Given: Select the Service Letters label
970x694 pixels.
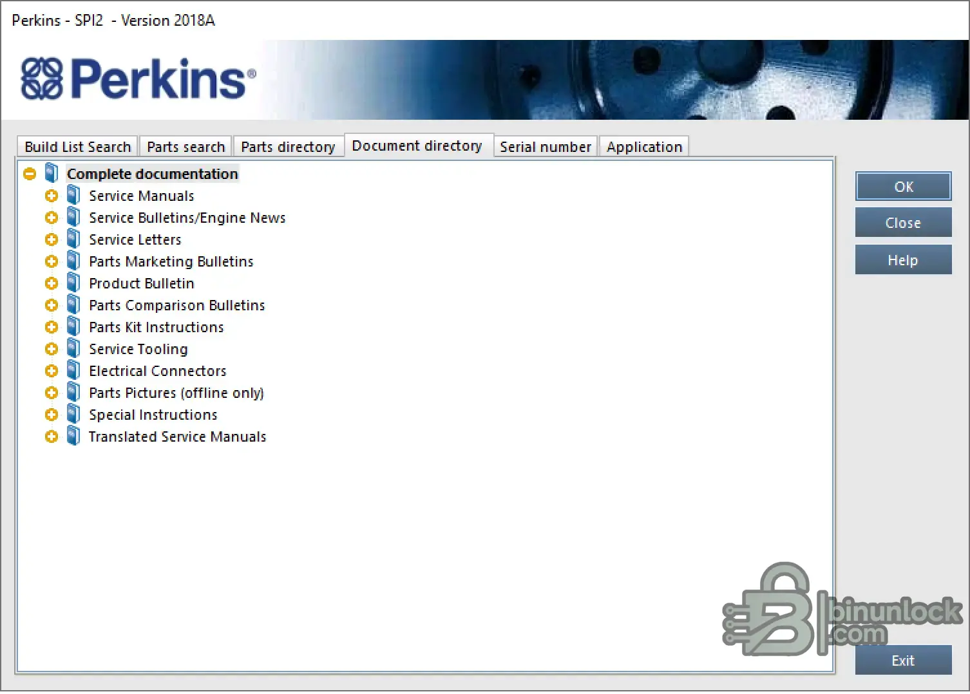Looking at the screenshot, I should tap(135, 239).
